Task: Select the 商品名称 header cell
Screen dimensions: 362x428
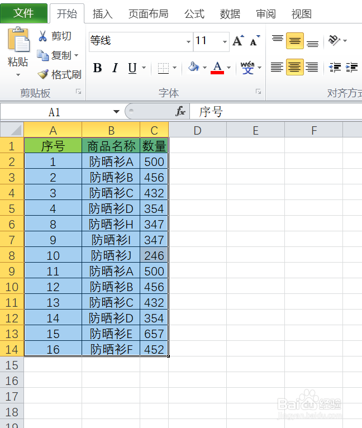Action: (x=111, y=146)
